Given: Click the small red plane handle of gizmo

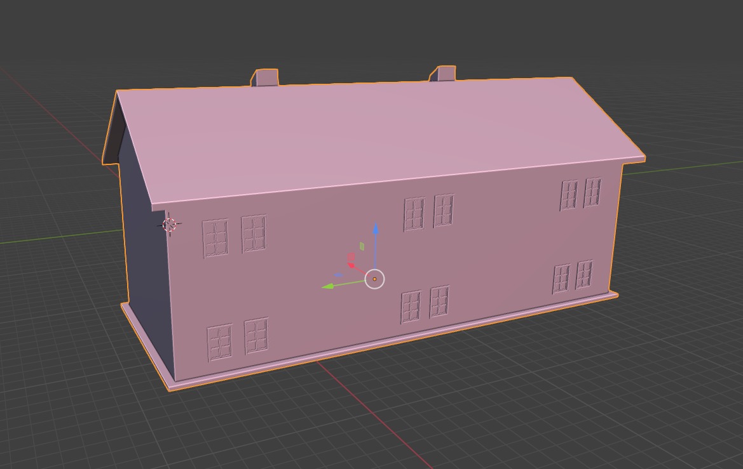Looking at the screenshot, I should click(351, 257).
